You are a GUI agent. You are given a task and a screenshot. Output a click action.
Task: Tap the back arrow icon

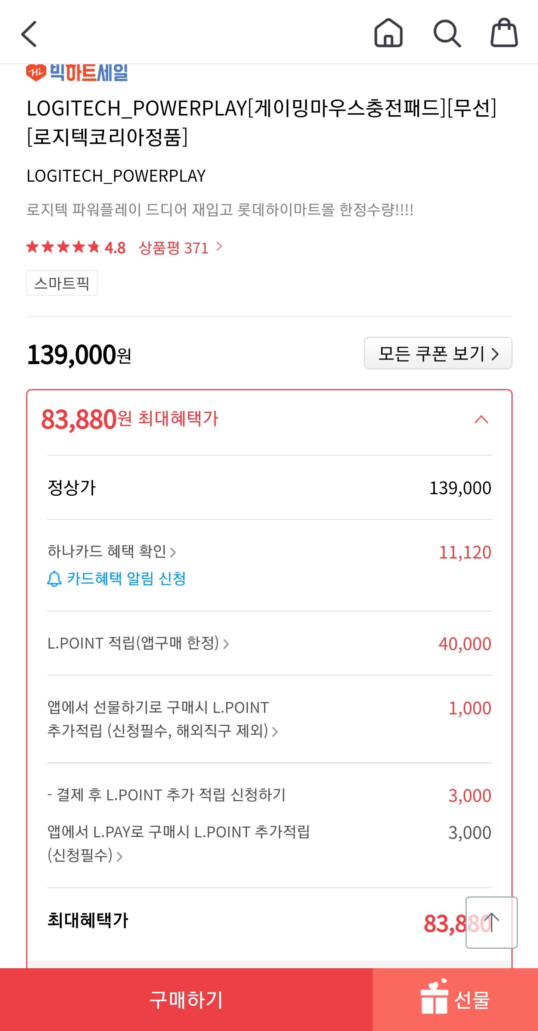click(29, 34)
